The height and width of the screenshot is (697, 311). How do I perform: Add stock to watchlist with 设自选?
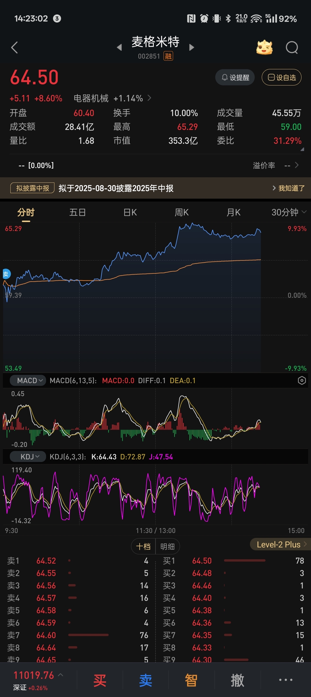282,77
